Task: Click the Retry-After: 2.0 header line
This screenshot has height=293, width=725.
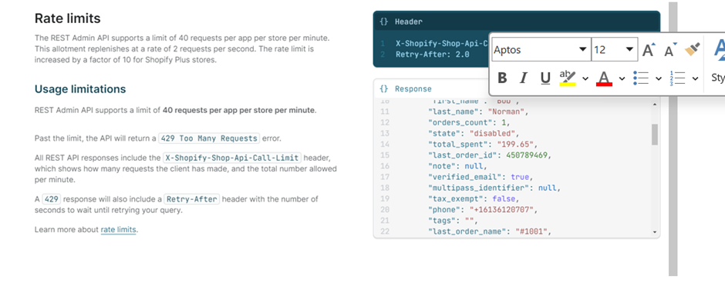Action: [x=433, y=55]
